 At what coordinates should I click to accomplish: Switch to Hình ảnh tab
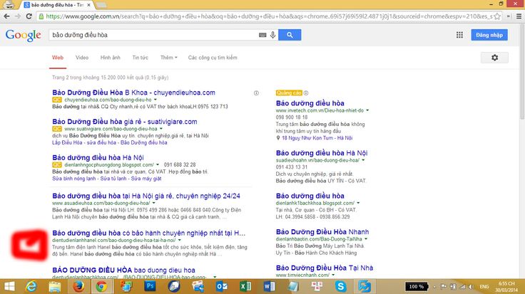pos(110,58)
